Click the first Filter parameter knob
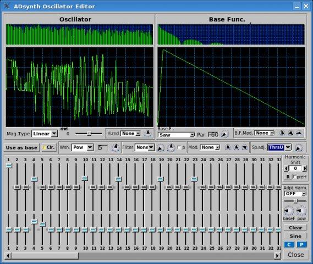 (x=160, y=148)
